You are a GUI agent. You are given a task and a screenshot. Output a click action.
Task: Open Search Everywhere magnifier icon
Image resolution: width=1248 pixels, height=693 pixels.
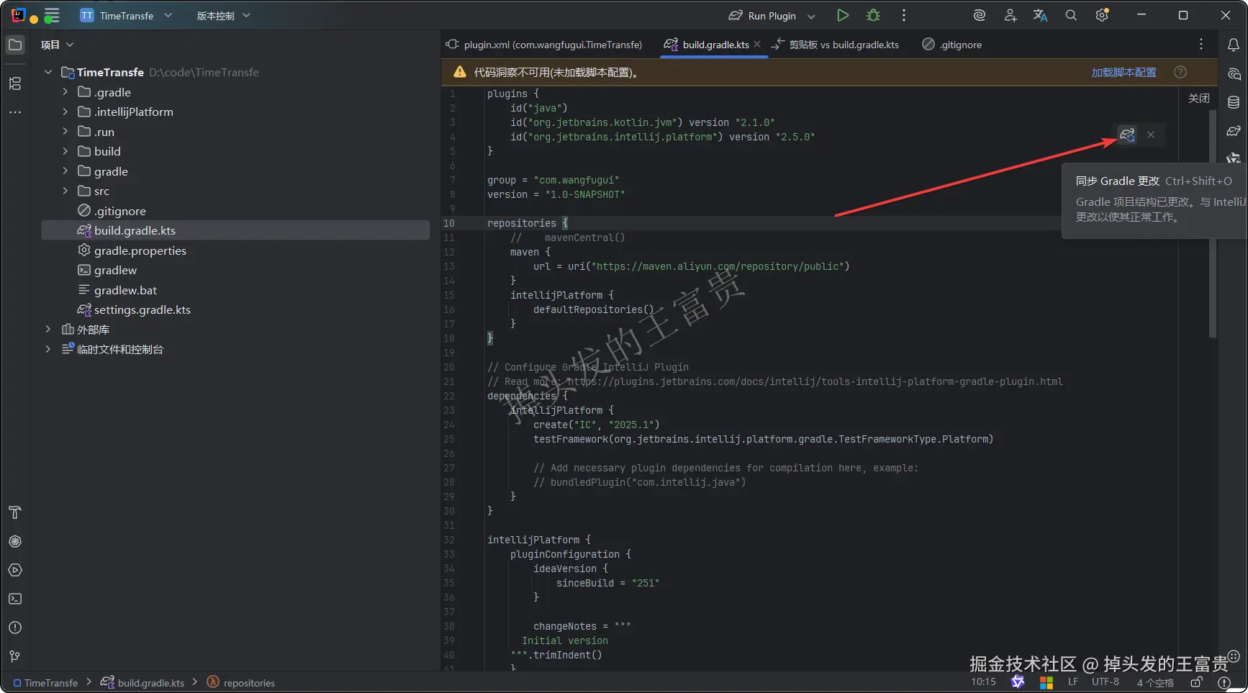[x=1071, y=15]
